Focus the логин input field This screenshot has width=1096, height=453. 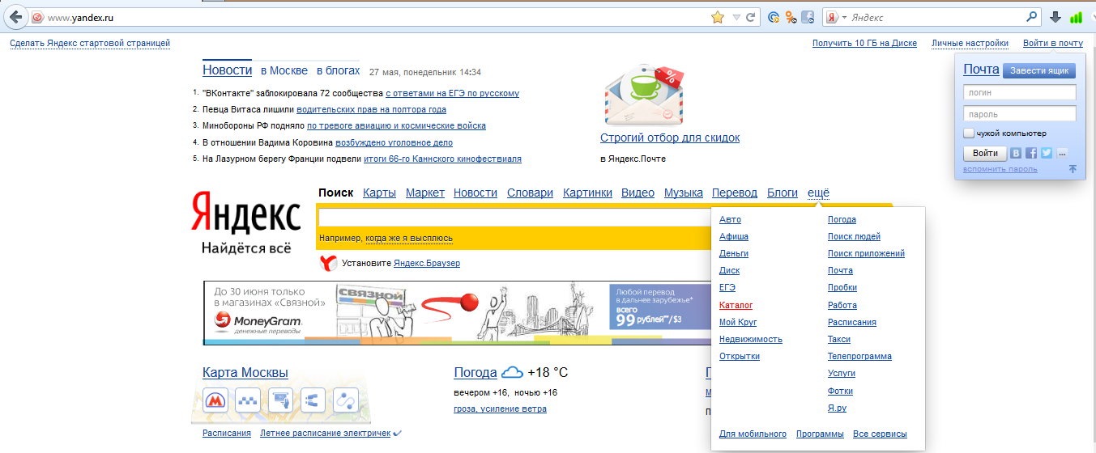[1019, 93]
